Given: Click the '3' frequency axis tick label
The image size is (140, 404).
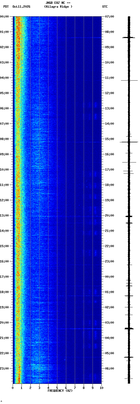Looking at the screenshot, I should coord(39,388).
